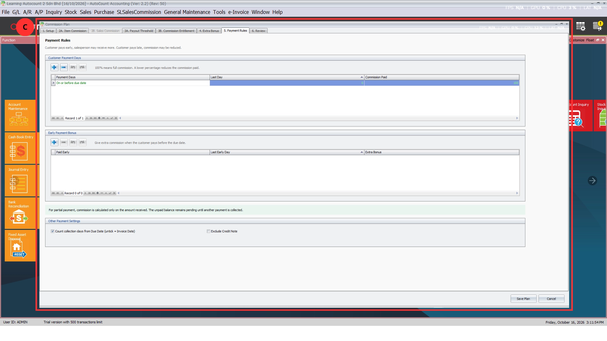Open Bank Reconciliation shortcut tile
This screenshot has height=341, width=607.
20,213
